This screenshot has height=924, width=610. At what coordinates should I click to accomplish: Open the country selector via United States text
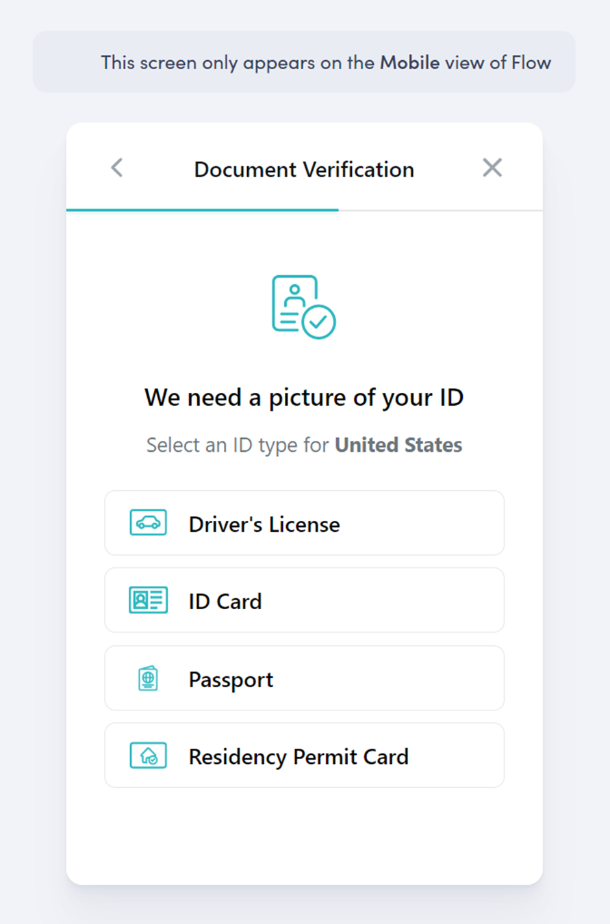(398, 445)
